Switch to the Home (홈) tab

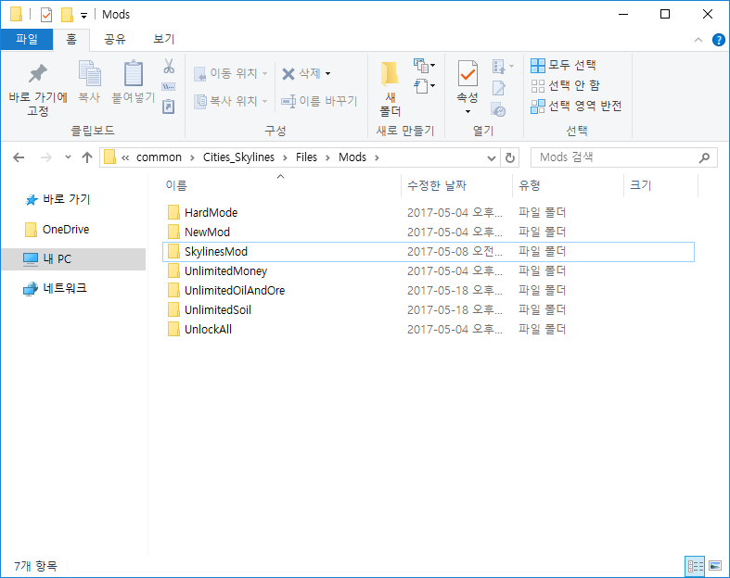pos(71,39)
